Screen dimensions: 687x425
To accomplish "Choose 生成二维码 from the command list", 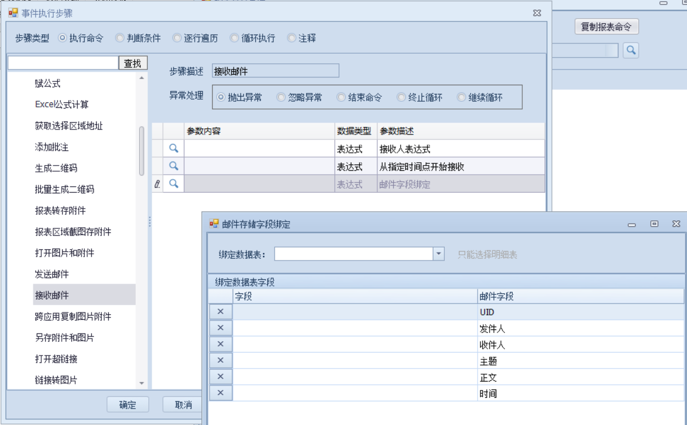I will (56, 168).
